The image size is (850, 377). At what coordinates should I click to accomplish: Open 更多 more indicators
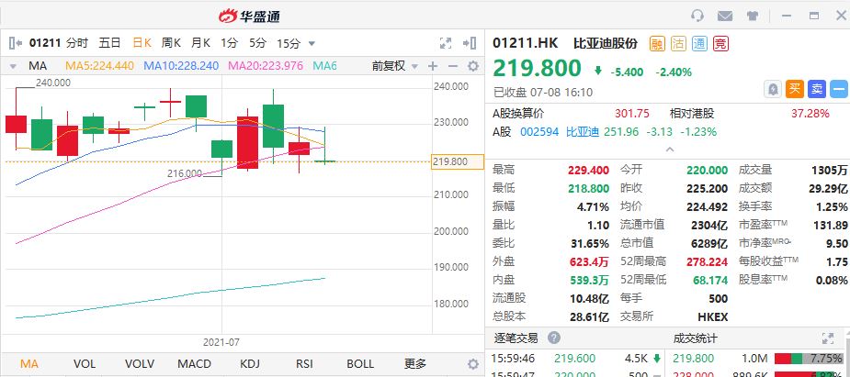[415, 363]
